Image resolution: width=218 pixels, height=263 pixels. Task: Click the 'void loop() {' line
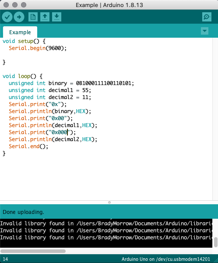pyautogui.click(x=23, y=76)
